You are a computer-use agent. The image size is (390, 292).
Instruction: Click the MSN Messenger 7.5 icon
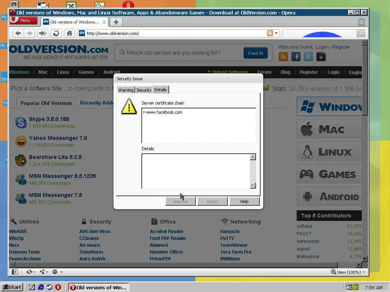(x=21, y=198)
